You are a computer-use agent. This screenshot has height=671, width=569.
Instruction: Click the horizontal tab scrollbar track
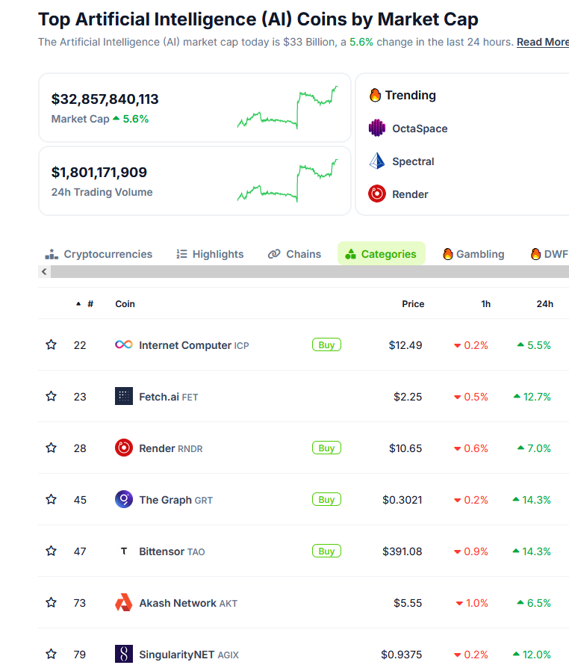310,271
